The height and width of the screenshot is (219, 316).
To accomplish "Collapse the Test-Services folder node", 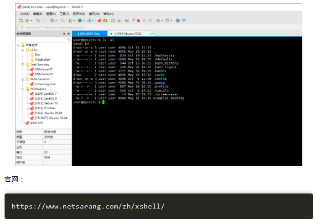I will 22,64.
